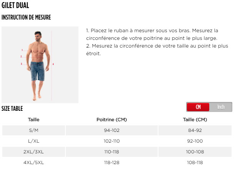Screen dimensions: 235x171
Task: Select the L/XL size row
Action: pos(34,141)
